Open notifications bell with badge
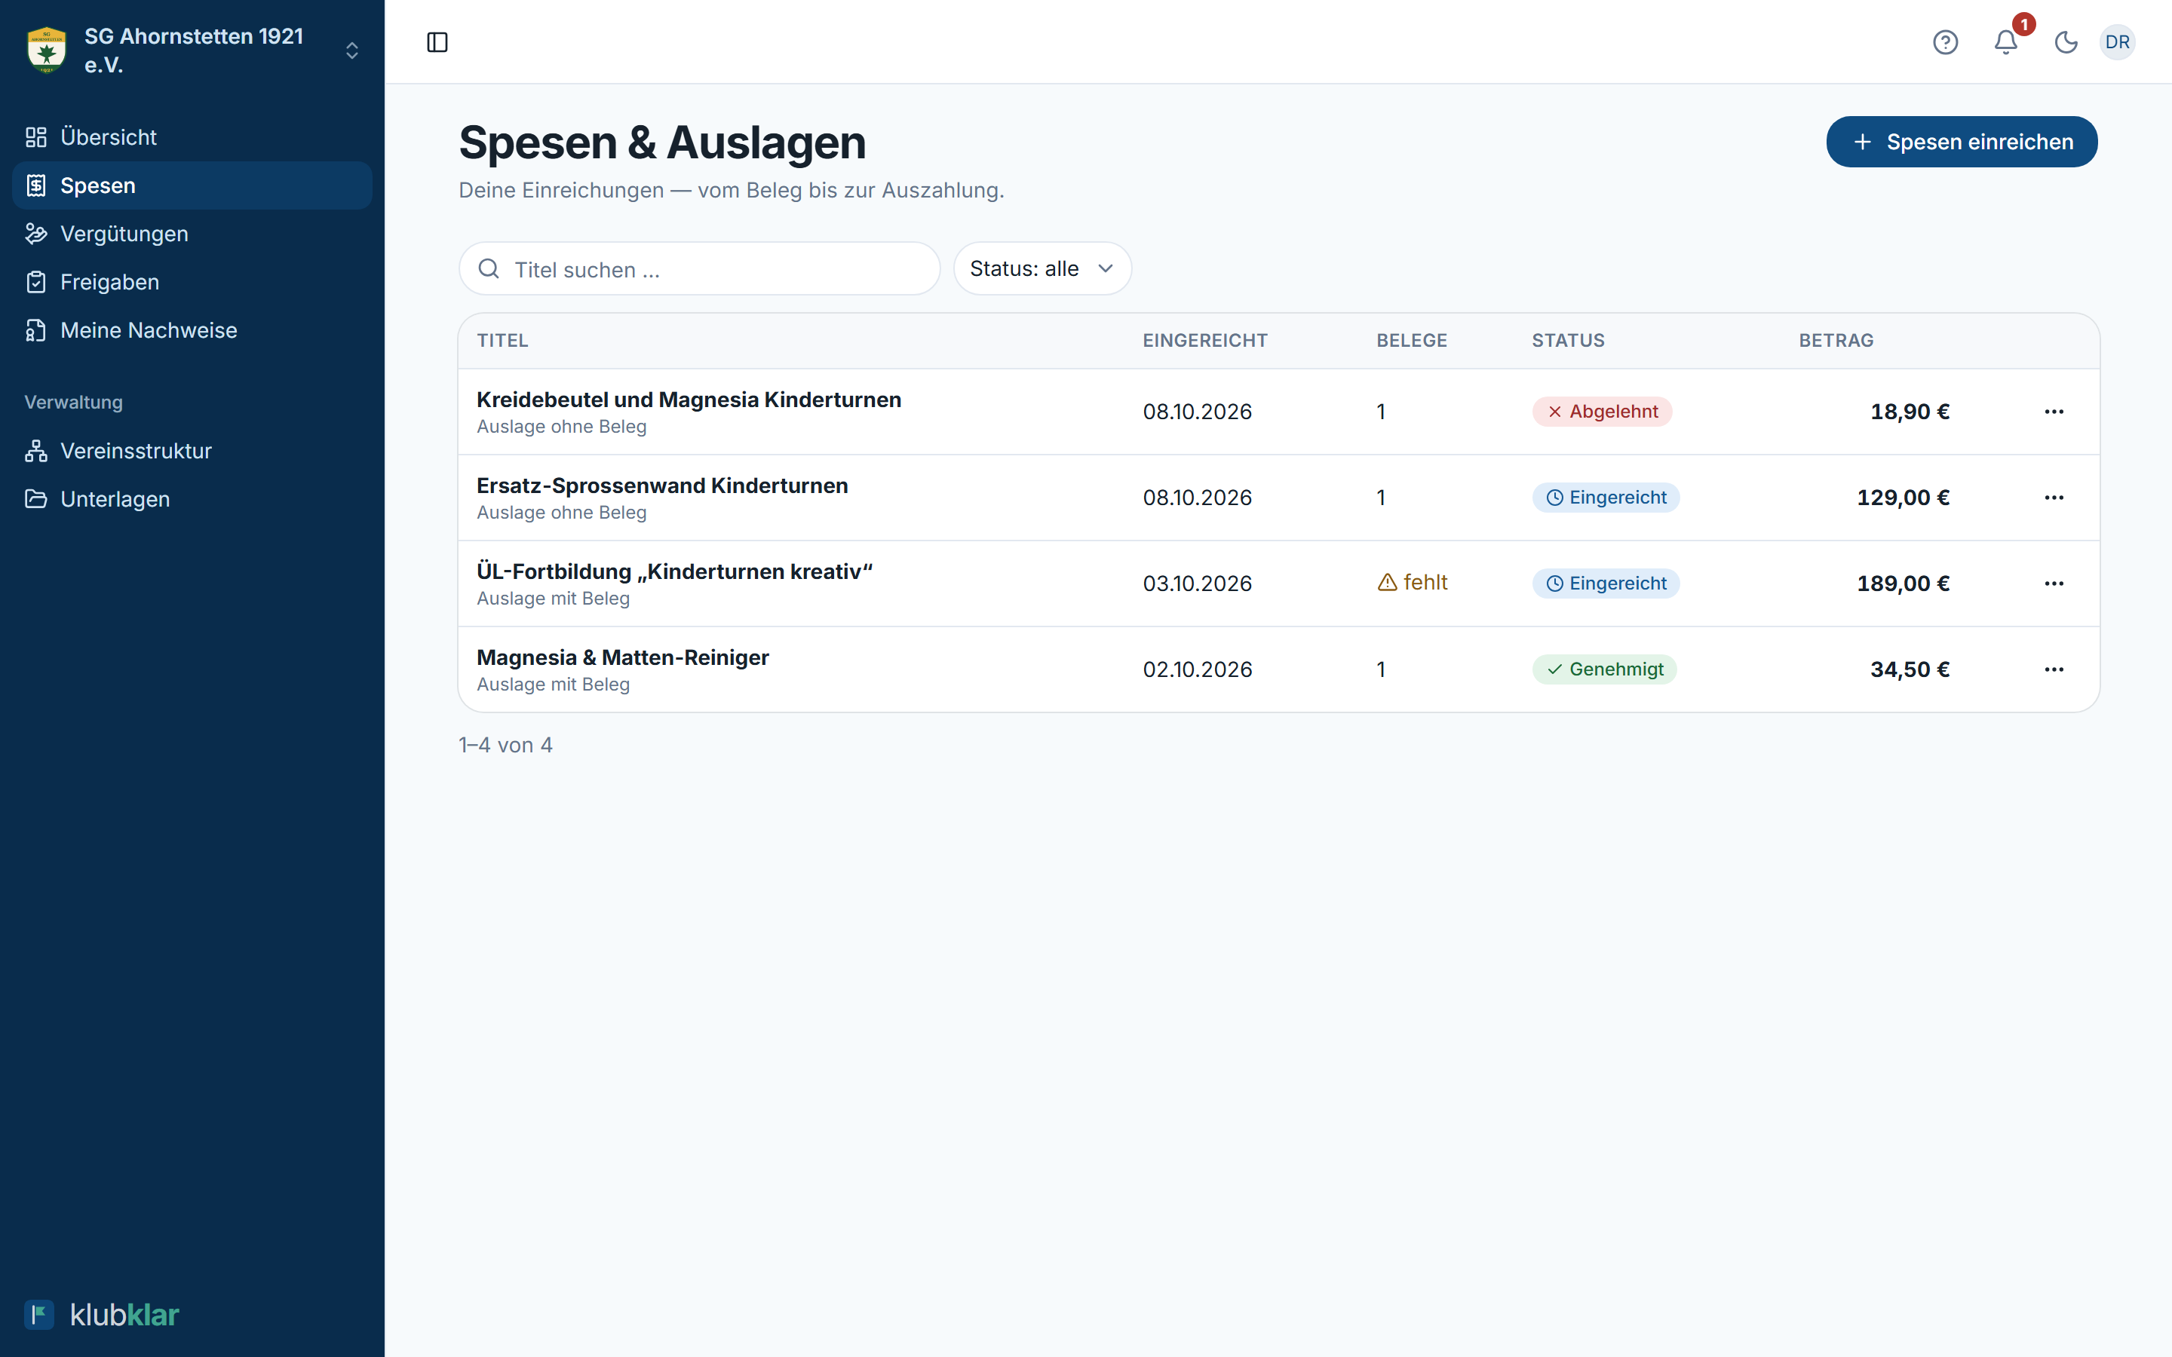Image resolution: width=2172 pixels, height=1357 pixels. 2006,42
